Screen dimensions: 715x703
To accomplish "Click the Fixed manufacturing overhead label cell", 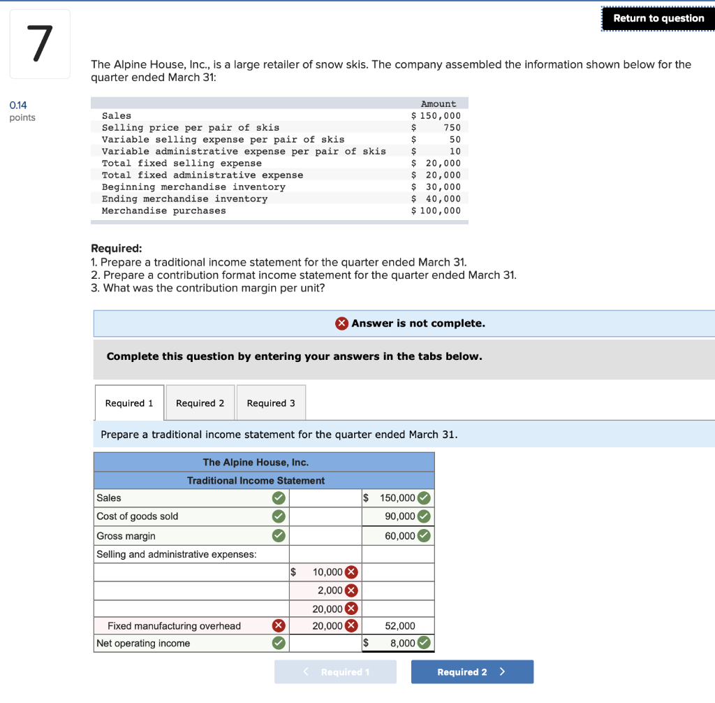I will tap(191, 625).
